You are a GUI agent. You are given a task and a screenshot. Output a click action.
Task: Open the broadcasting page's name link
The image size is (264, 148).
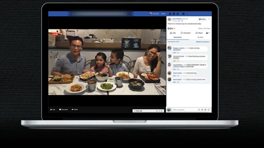(x=177, y=18)
